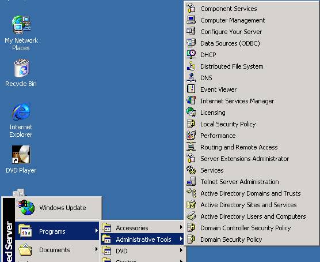The image size is (320, 262).
Task: Open the Documents menu entry
Action: tap(57, 249)
